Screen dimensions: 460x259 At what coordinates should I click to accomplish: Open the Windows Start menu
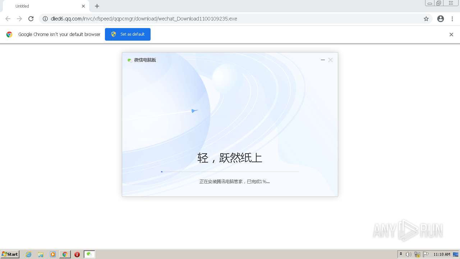pyautogui.click(x=10, y=254)
